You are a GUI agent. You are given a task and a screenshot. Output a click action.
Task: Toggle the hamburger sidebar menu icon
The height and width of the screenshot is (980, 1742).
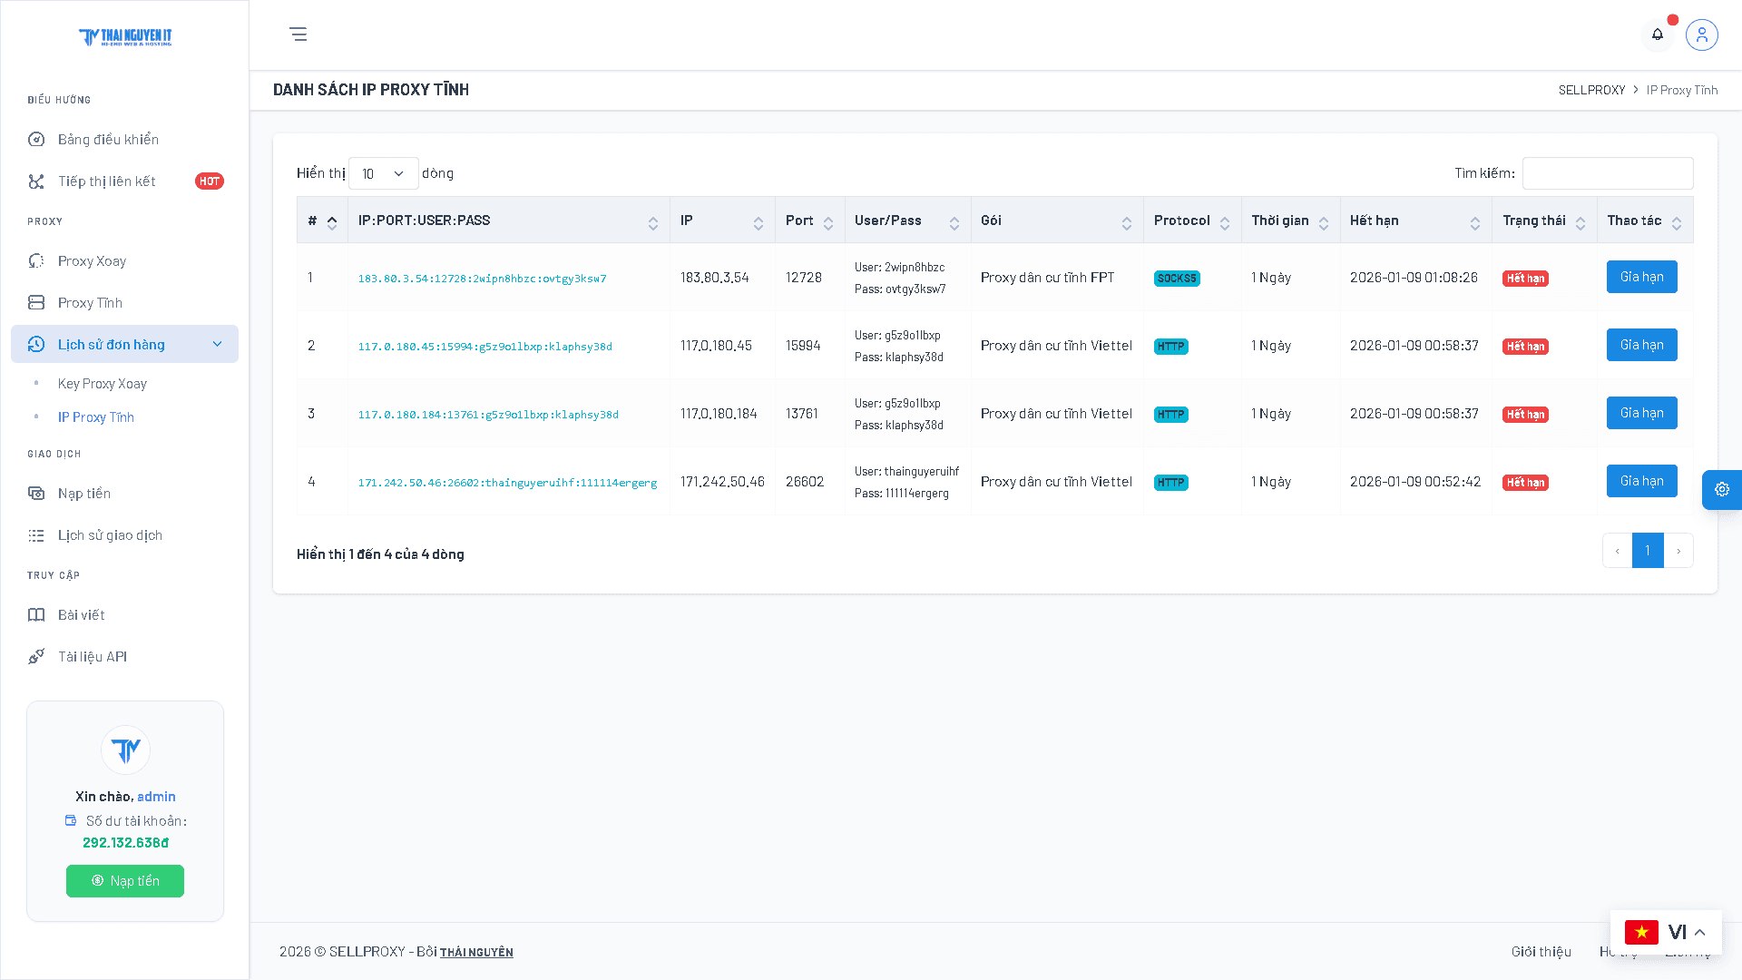pyautogui.click(x=298, y=34)
